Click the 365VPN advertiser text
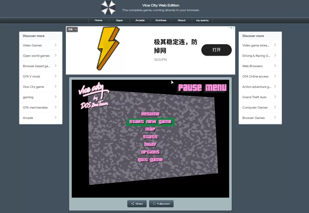 pyautogui.click(x=160, y=60)
